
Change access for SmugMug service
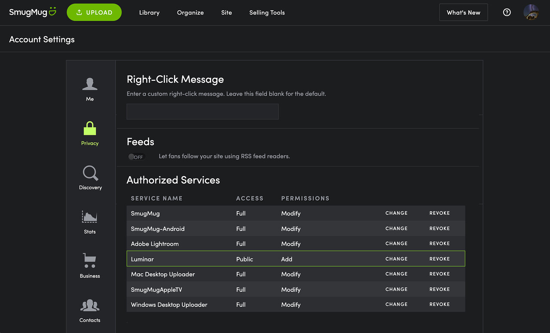coord(396,213)
